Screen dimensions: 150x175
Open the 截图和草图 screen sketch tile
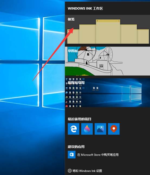[x=107, y=93]
